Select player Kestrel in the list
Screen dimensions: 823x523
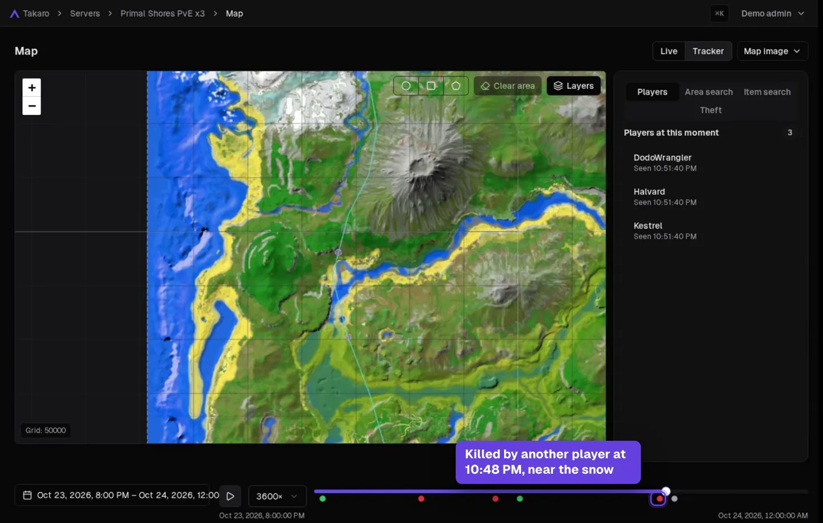click(710, 231)
